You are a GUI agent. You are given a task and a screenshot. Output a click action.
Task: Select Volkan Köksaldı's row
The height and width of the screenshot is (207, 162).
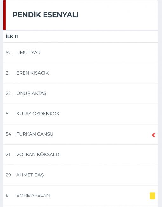pos(80,154)
